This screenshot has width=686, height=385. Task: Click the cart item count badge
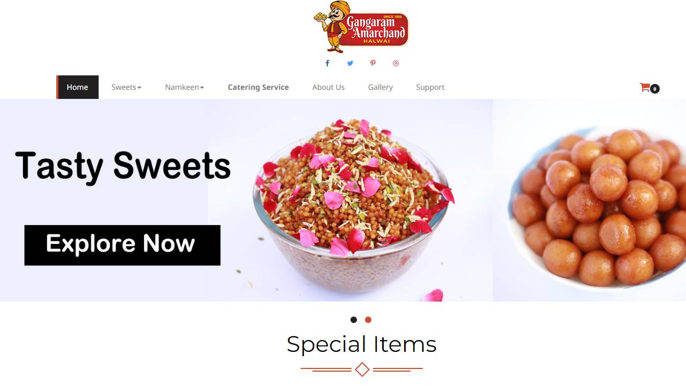point(655,89)
